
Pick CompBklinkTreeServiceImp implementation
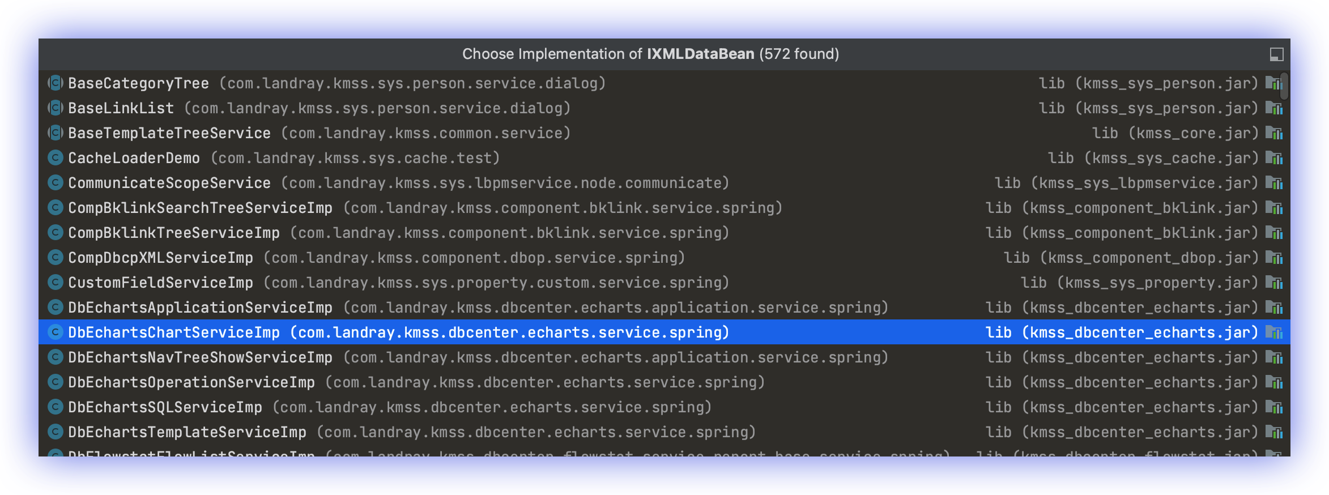click(664, 233)
